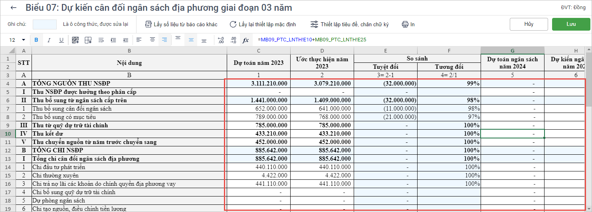Click the fx formula icon
Screen dimensions: 592x212
tap(246, 40)
